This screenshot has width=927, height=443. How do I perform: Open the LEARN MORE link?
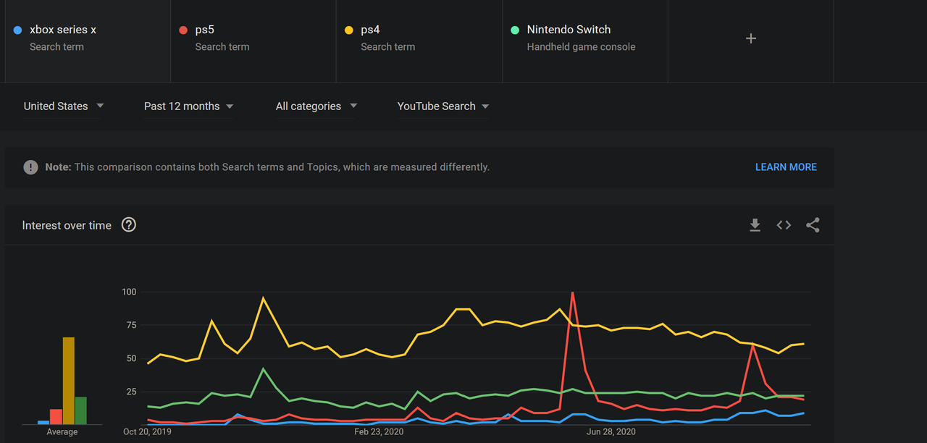[x=786, y=167]
